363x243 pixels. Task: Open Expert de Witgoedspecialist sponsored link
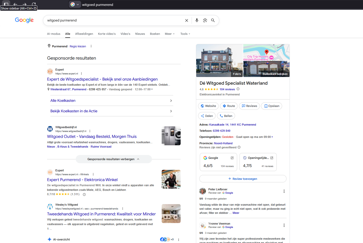pyautogui.click(x=102, y=79)
